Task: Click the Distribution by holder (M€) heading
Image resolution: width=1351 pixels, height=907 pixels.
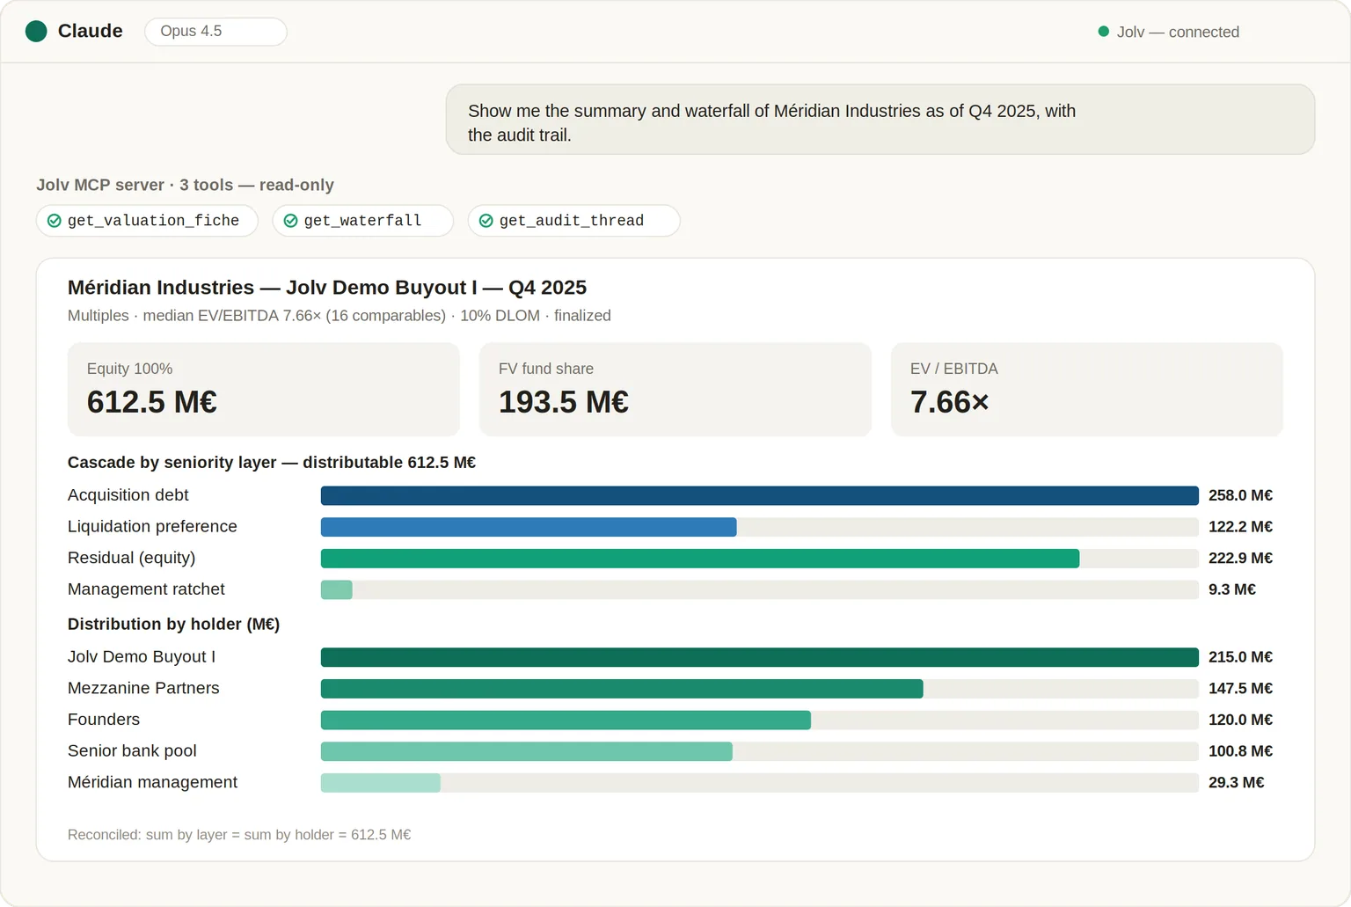Action: pyautogui.click(x=174, y=625)
